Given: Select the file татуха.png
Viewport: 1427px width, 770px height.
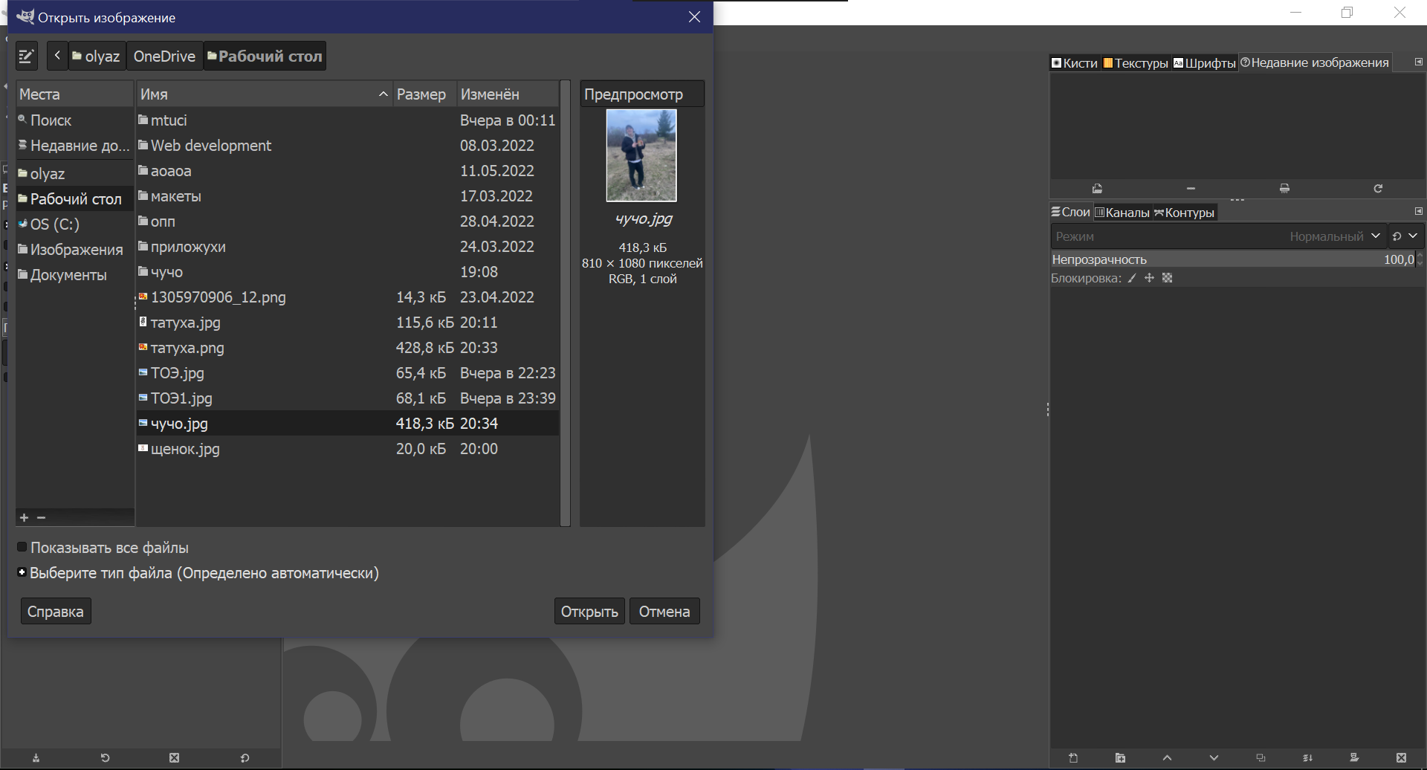Looking at the screenshot, I should 348,348.
